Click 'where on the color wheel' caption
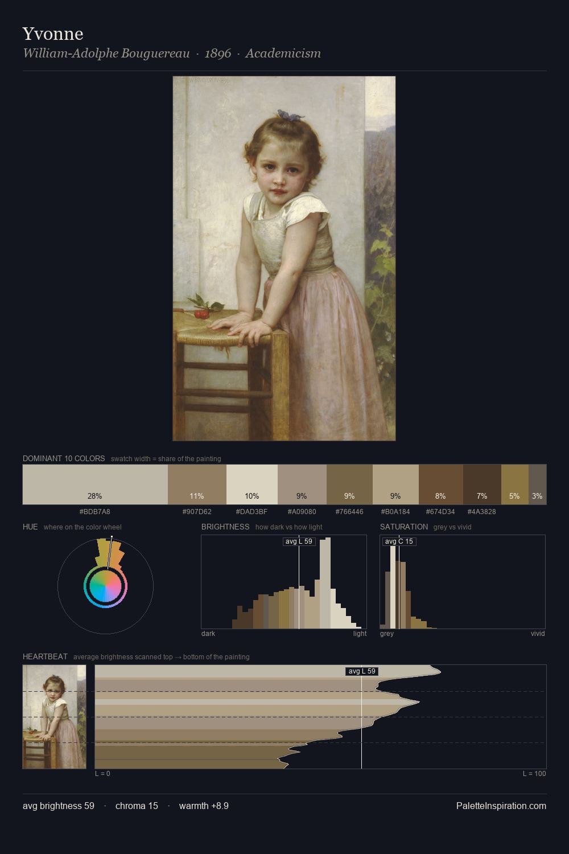This screenshot has height=854, width=569. (x=83, y=527)
